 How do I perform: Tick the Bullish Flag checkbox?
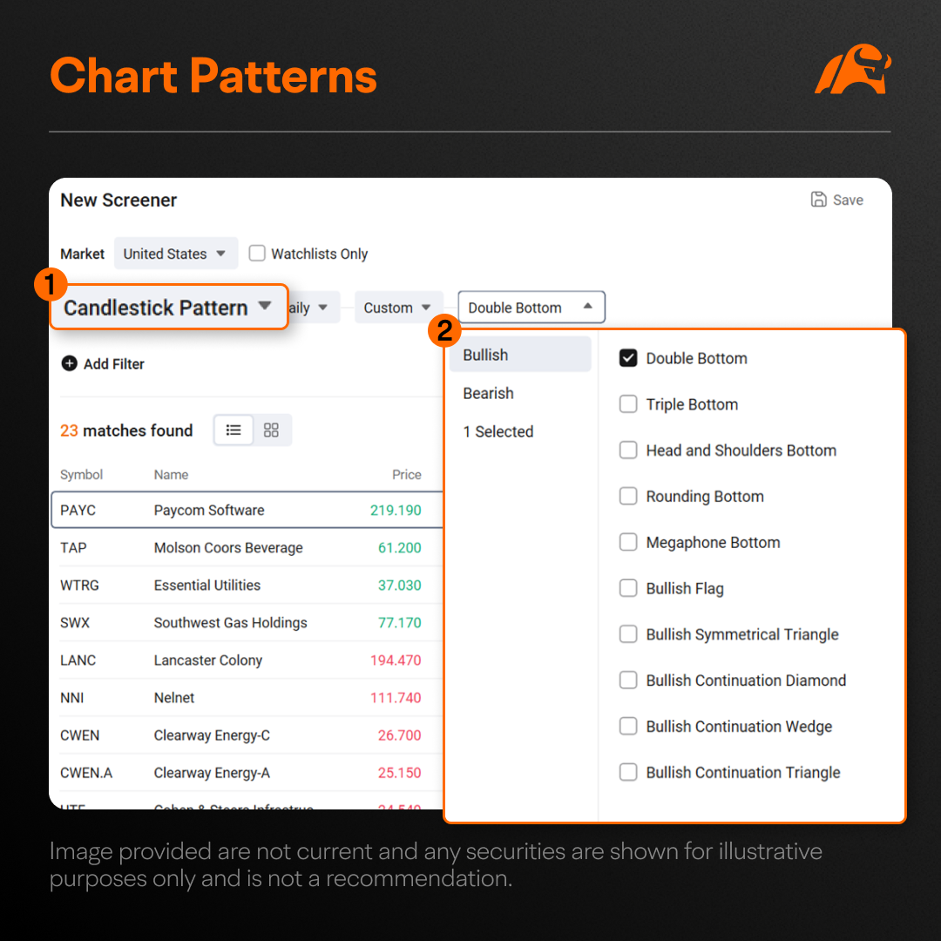628,588
